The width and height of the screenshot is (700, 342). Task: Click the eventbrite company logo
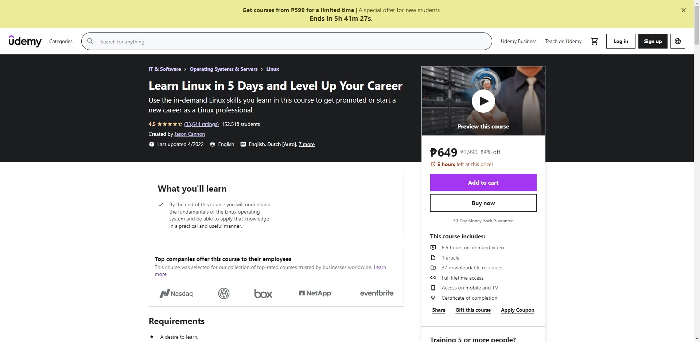377,293
